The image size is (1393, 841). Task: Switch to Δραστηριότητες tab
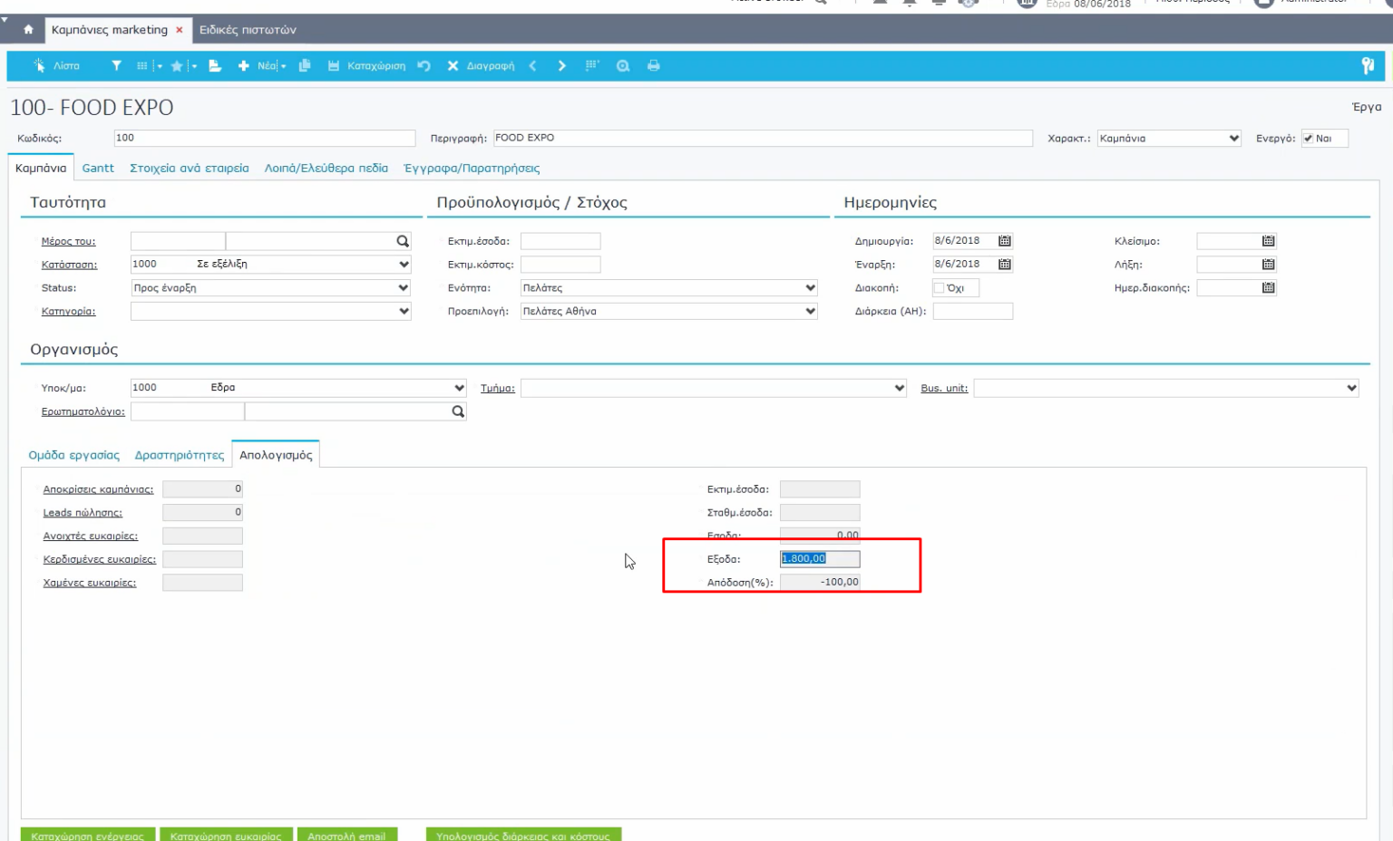[x=180, y=455]
